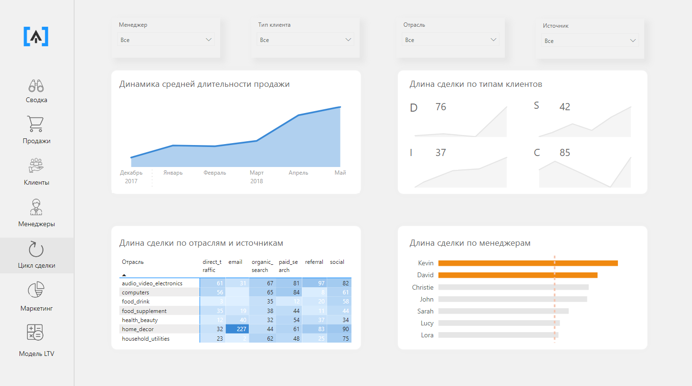The height and width of the screenshot is (386, 692).
Task: Click the Длина сделки по менеджерам title
Action: click(470, 243)
